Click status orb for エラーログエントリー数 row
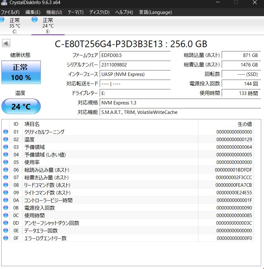264x269 pixels. 6,238
